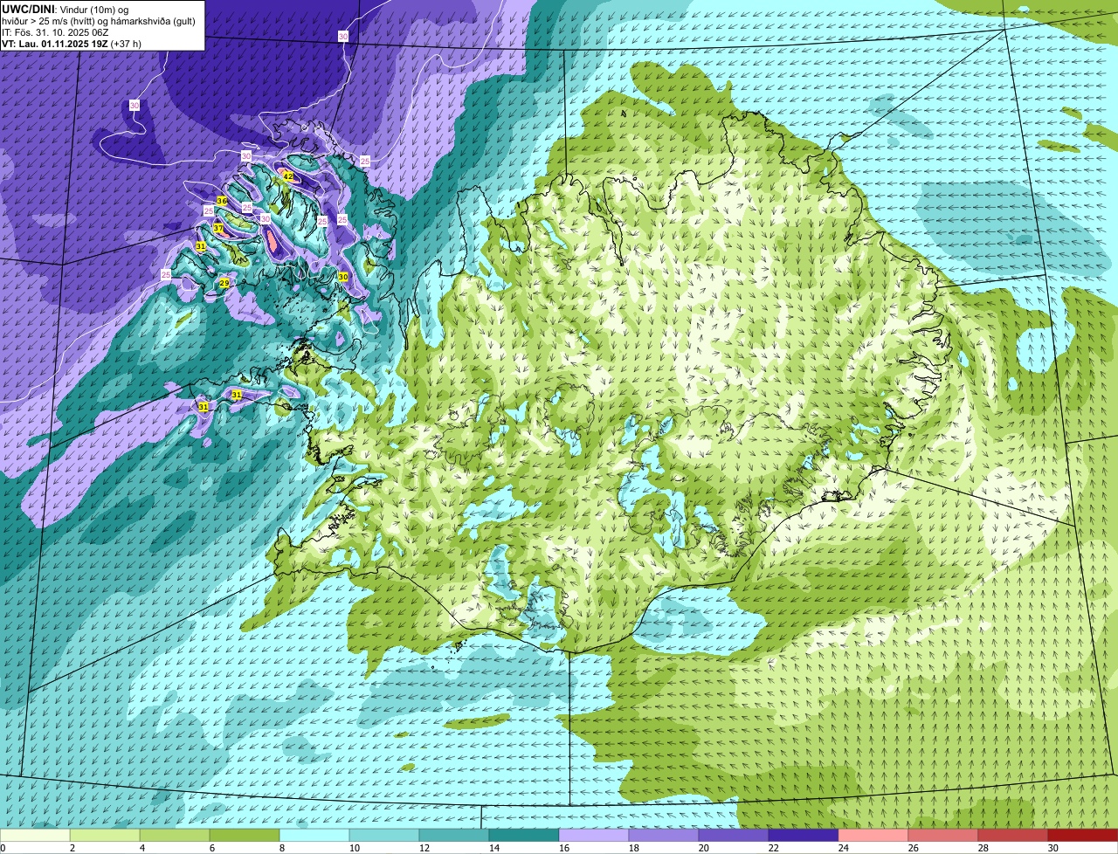Click the legend tick label 10
Viewport: 1118px width, 854px height.
[x=353, y=848]
